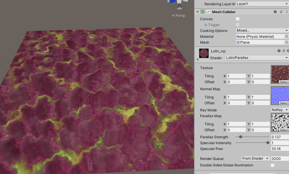The width and height of the screenshot is (289, 174).
Task: Enable the Convex checkbox
Action: pyautogui.click(x=238, y=19)
